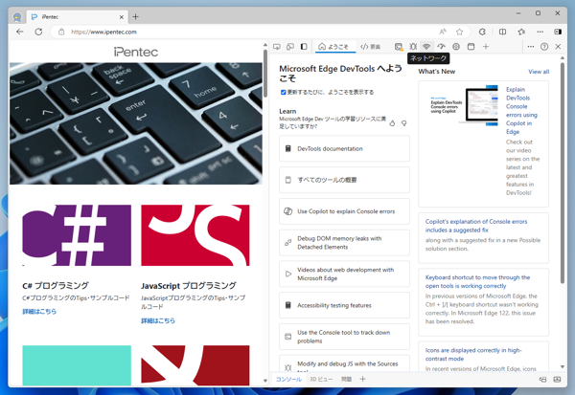Open Copilot's explanation of Console errors link
Image resolution: width=575 pixels, height=395 pixels.
476,226
